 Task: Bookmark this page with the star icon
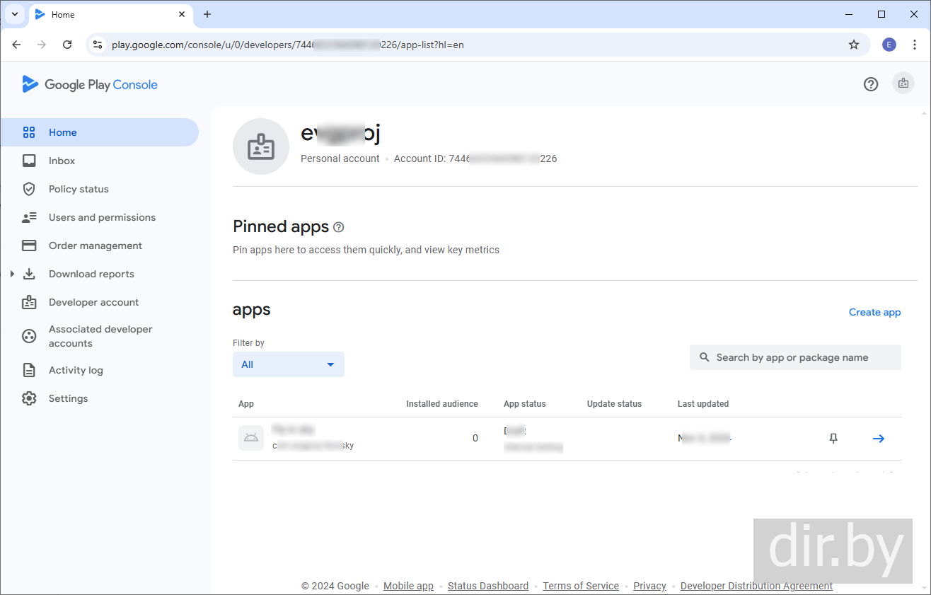coord(854,45)
